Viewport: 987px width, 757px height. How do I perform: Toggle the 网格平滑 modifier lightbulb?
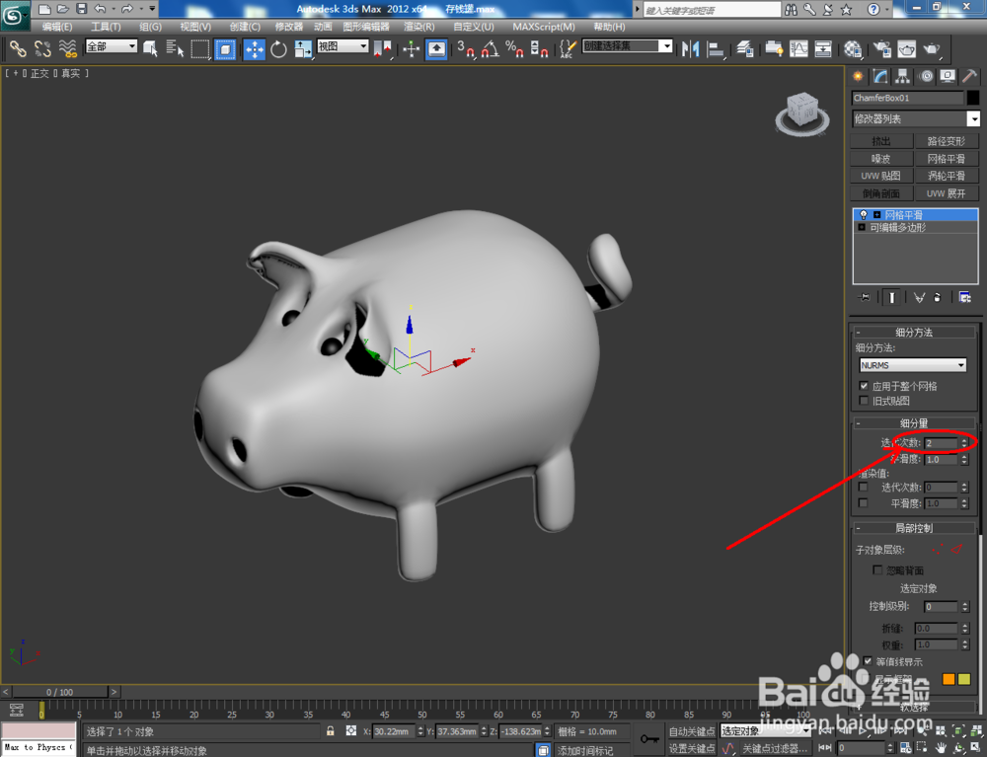tap(863, 215)
